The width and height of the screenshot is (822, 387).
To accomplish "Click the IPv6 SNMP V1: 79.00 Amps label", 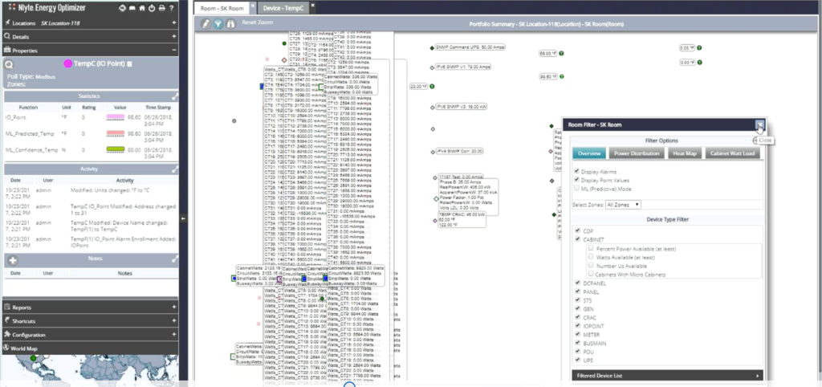I will (463, 67).
